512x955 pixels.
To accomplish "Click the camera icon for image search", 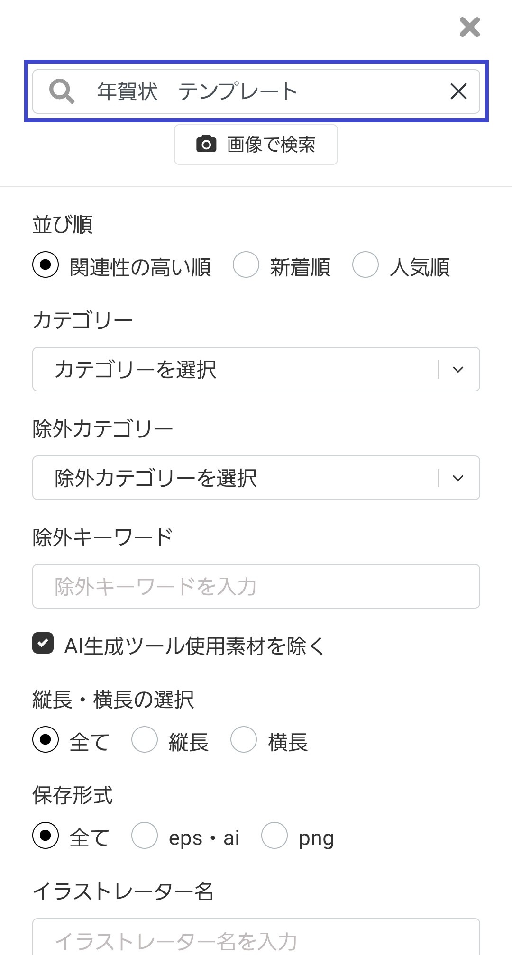I will click(x=206, y=144).
